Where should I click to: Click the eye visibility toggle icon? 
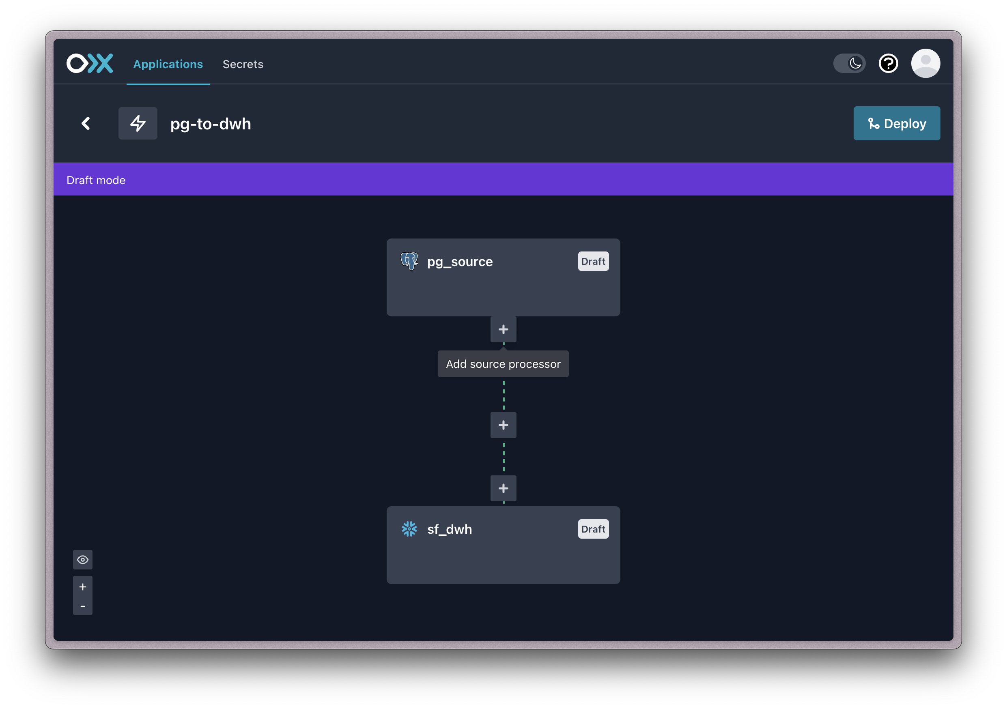click(83, 559)
